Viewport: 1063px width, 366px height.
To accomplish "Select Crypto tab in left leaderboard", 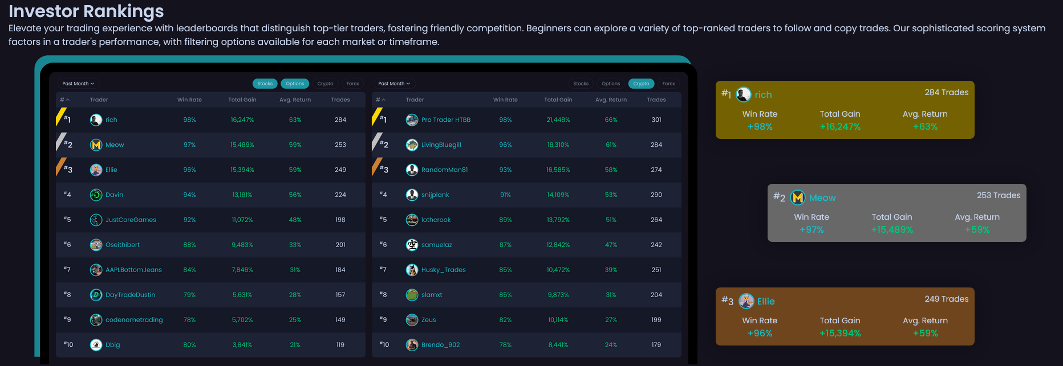I will (x=325, y=84).
